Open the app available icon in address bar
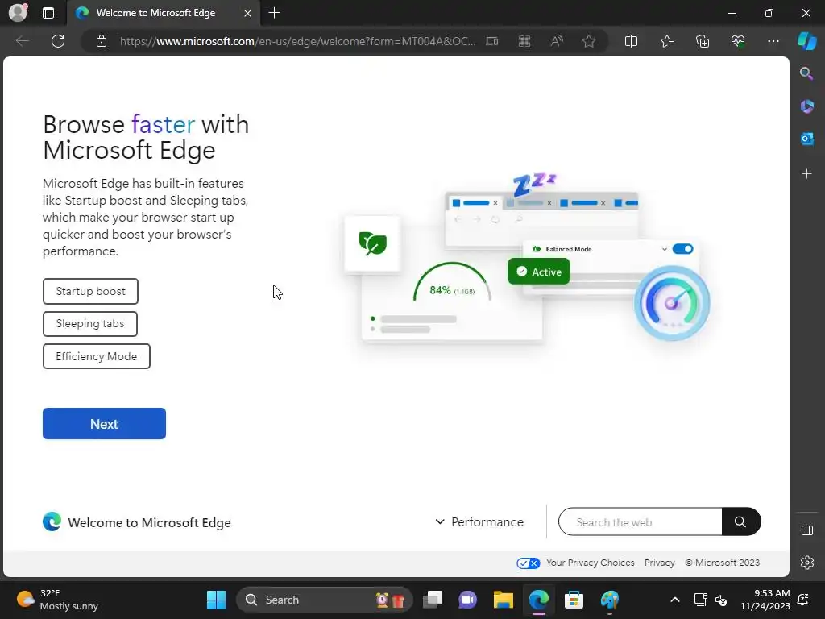Image resolution: width=825 pixels, height=619 pixels. click(x=492, y=41)
